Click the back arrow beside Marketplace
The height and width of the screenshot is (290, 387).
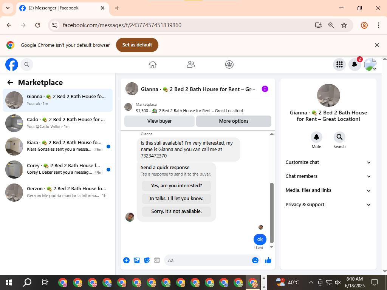(10, 82)
